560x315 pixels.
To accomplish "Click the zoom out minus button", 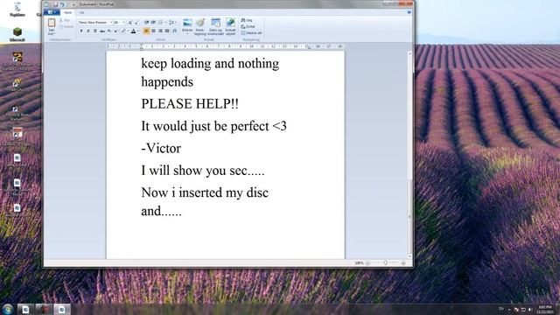I will pyautogui.click(x=367, y=262).
